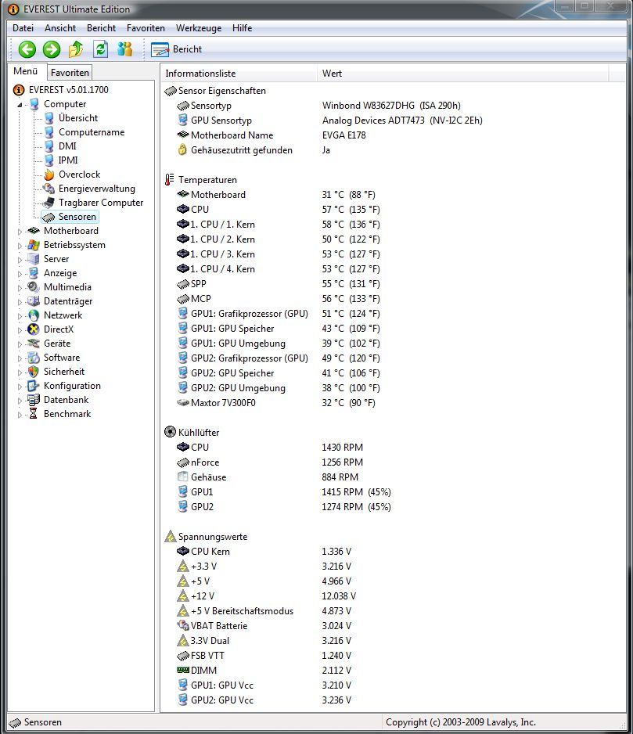Click the Betriebssystem Windows flag icon

[x=33, y=245]
